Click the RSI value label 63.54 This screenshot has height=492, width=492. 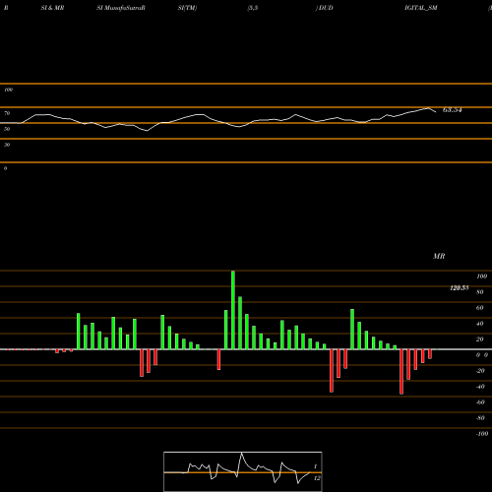453,110
